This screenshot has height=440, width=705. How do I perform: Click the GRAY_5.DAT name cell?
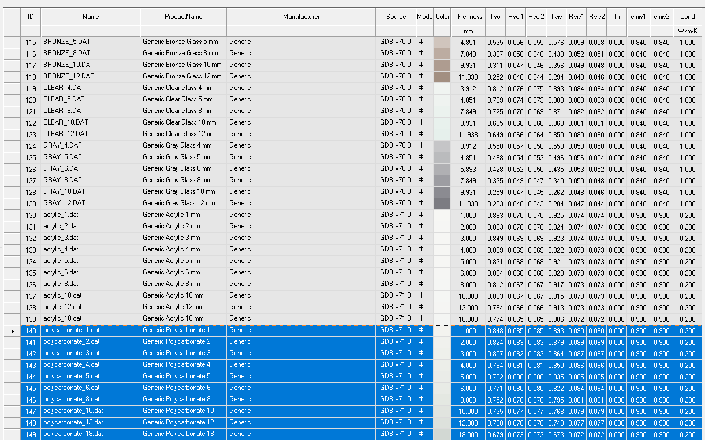[91, 157]
